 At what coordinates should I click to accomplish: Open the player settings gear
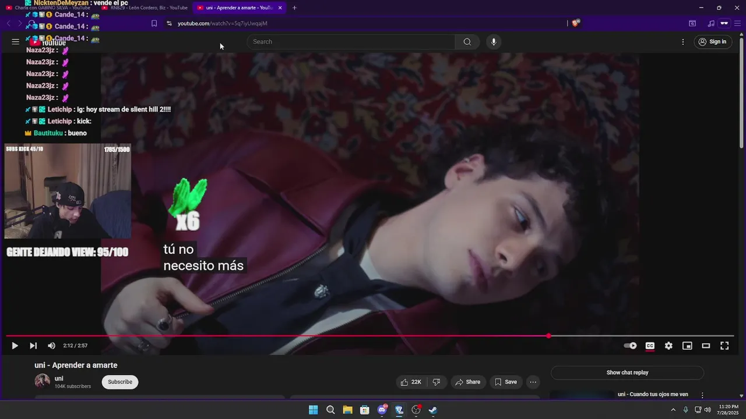pos(668,346)
